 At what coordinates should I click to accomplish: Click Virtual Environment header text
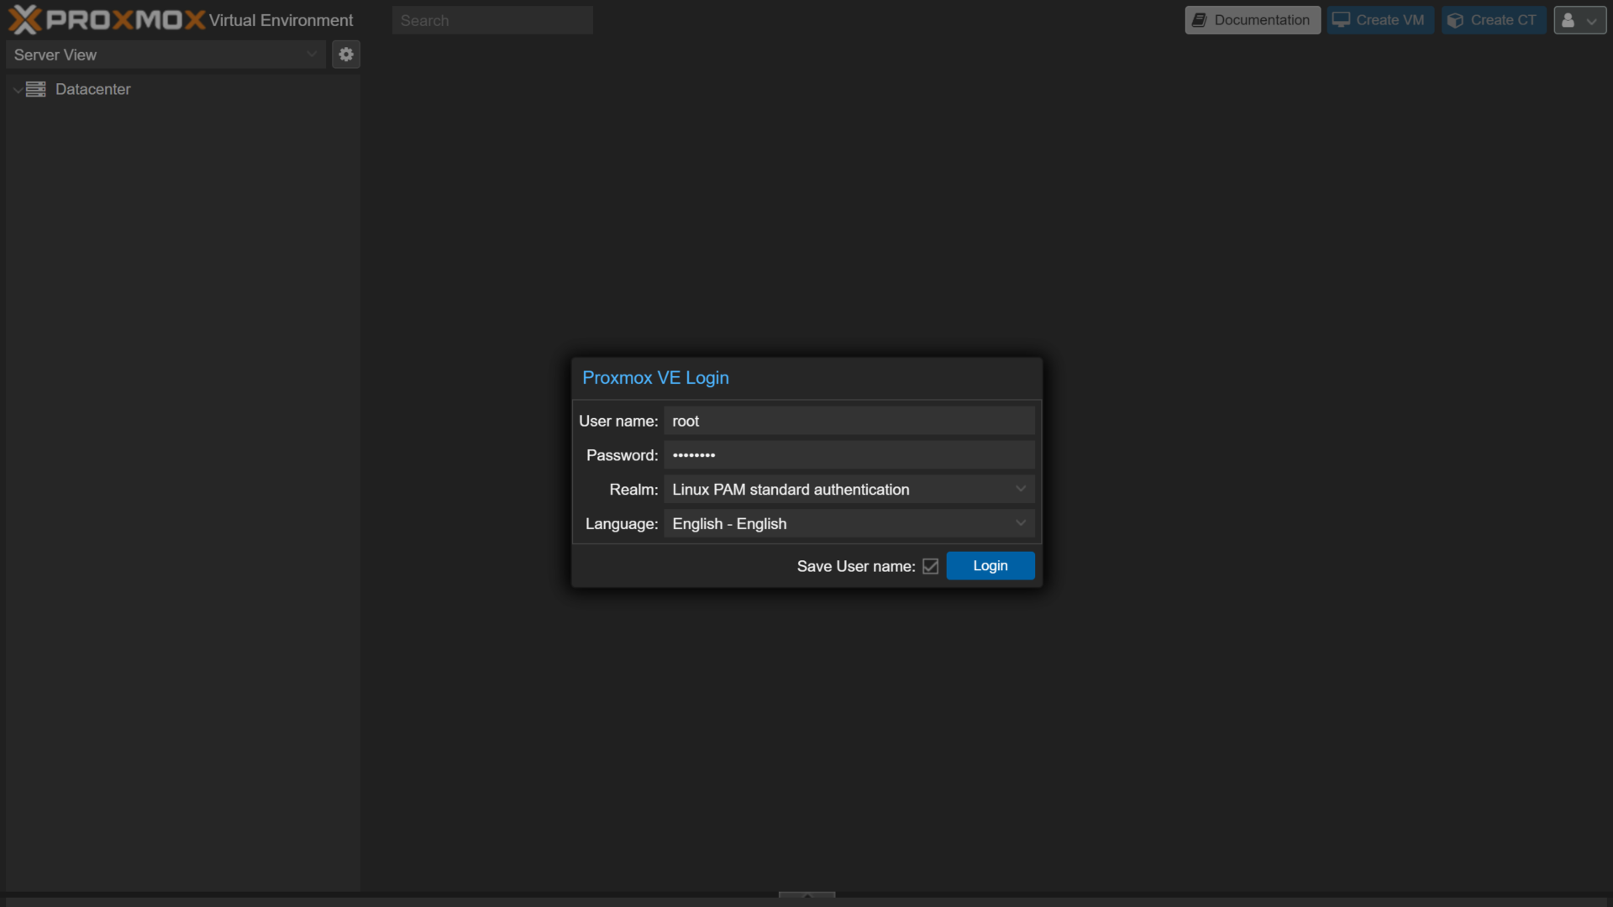[x=281, y=20]
